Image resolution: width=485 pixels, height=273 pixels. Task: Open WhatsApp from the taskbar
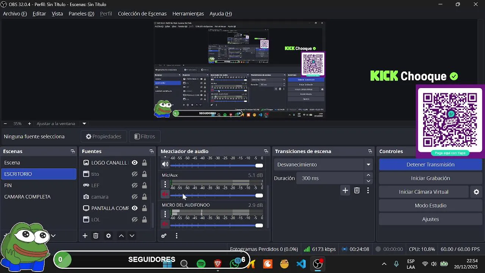coord(235,264)
